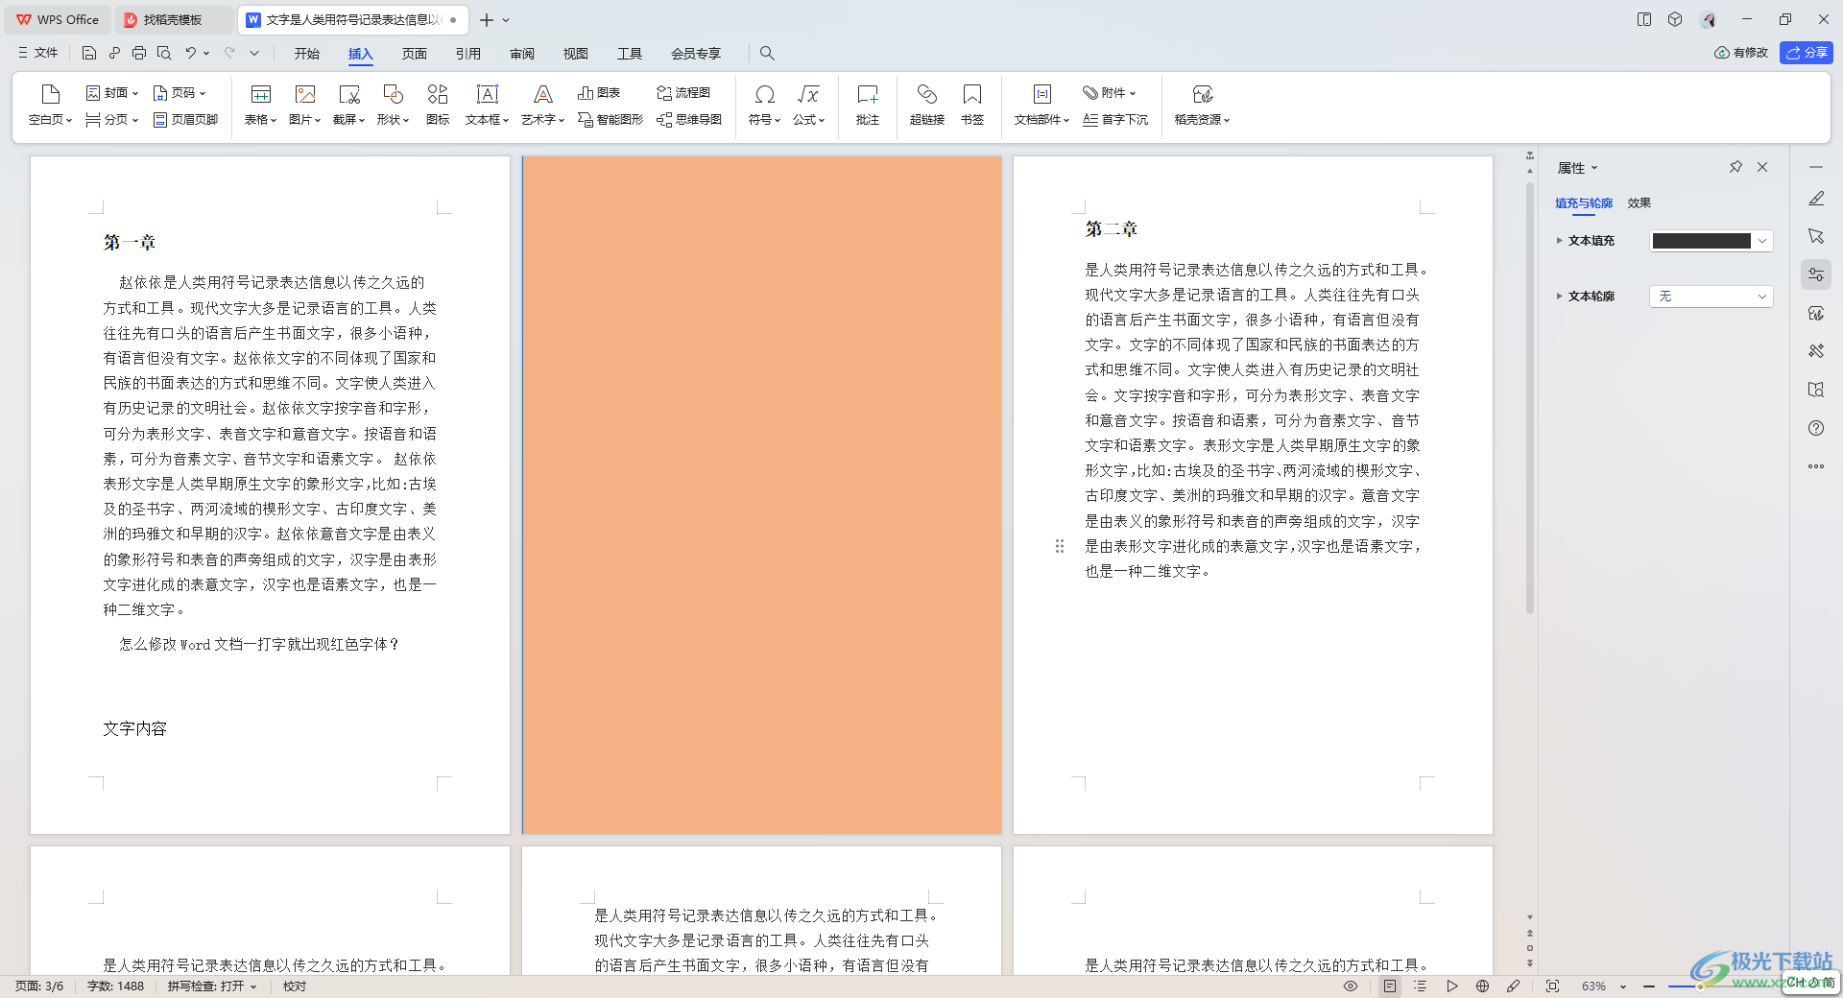Open the Docer resources (稻壳资源) menu
This screenshot has width=1843, height=998.
point(1202,105)
